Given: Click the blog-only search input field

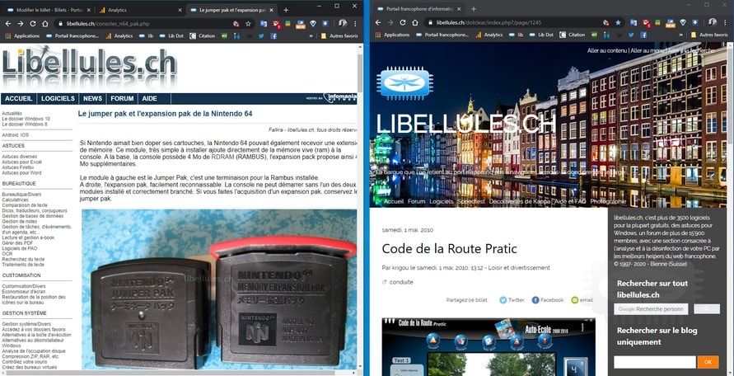Looking at the screenshot, I should pos(655,362).
